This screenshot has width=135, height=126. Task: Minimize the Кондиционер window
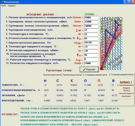coord(125,2)
